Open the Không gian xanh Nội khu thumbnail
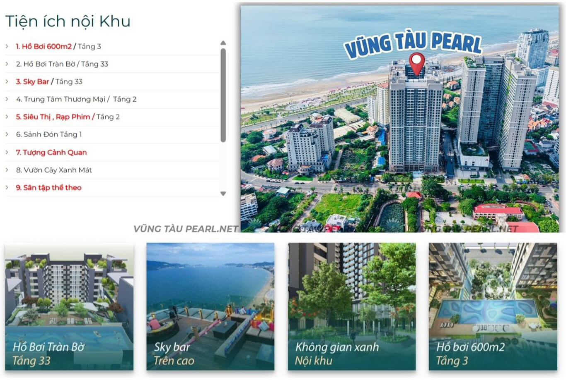The width and height of the screenshot is (566, 380). tap(352, 306)
